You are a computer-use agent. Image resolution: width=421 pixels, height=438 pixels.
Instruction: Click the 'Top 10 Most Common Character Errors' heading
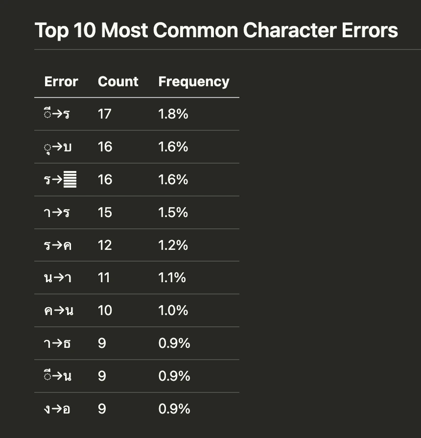click(x=216, y=30)
